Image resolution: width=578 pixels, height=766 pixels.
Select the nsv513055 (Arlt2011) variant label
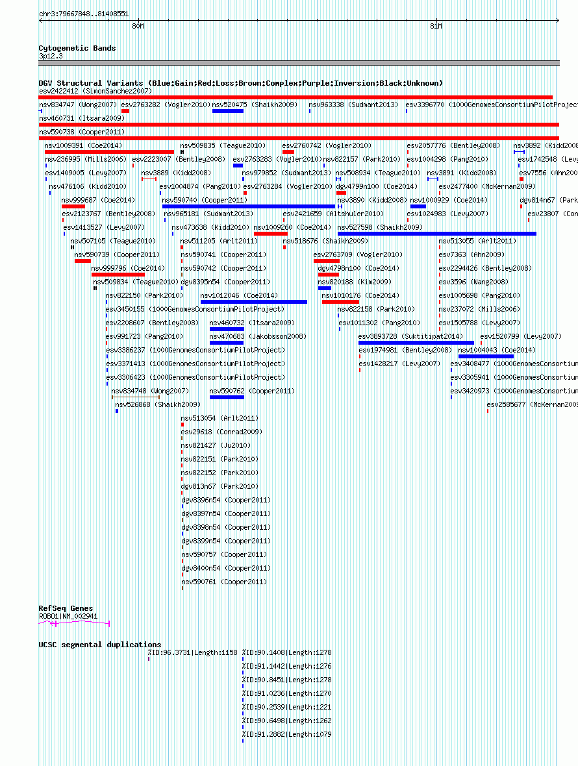pyautogui.click(x=477, y=241)
